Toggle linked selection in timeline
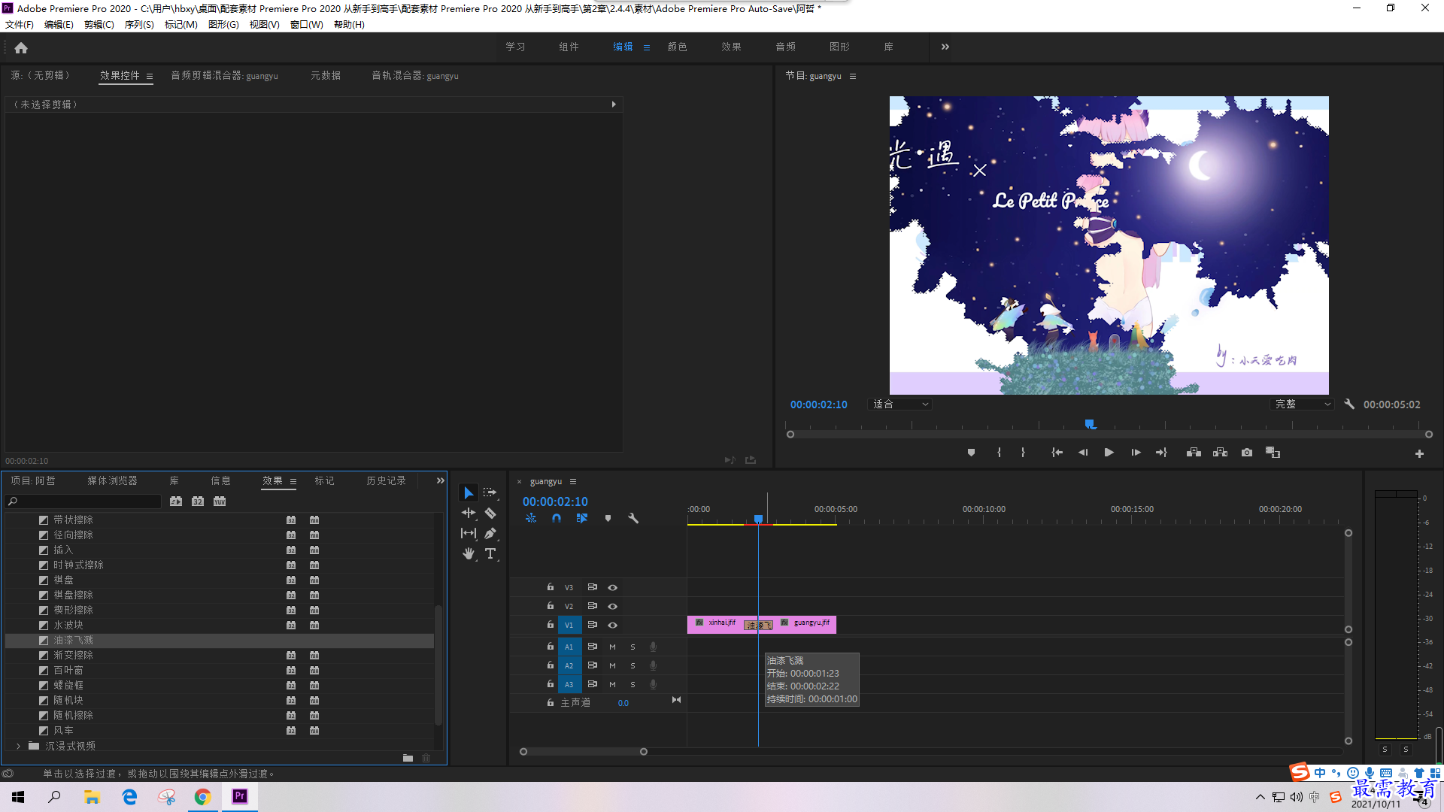The width and height of the screenshot is (1444, 812). [582, 518]
